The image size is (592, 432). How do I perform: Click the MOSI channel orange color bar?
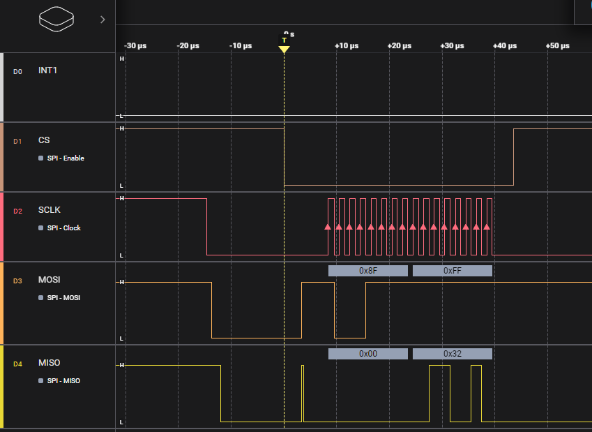click(x=1, y=303)
